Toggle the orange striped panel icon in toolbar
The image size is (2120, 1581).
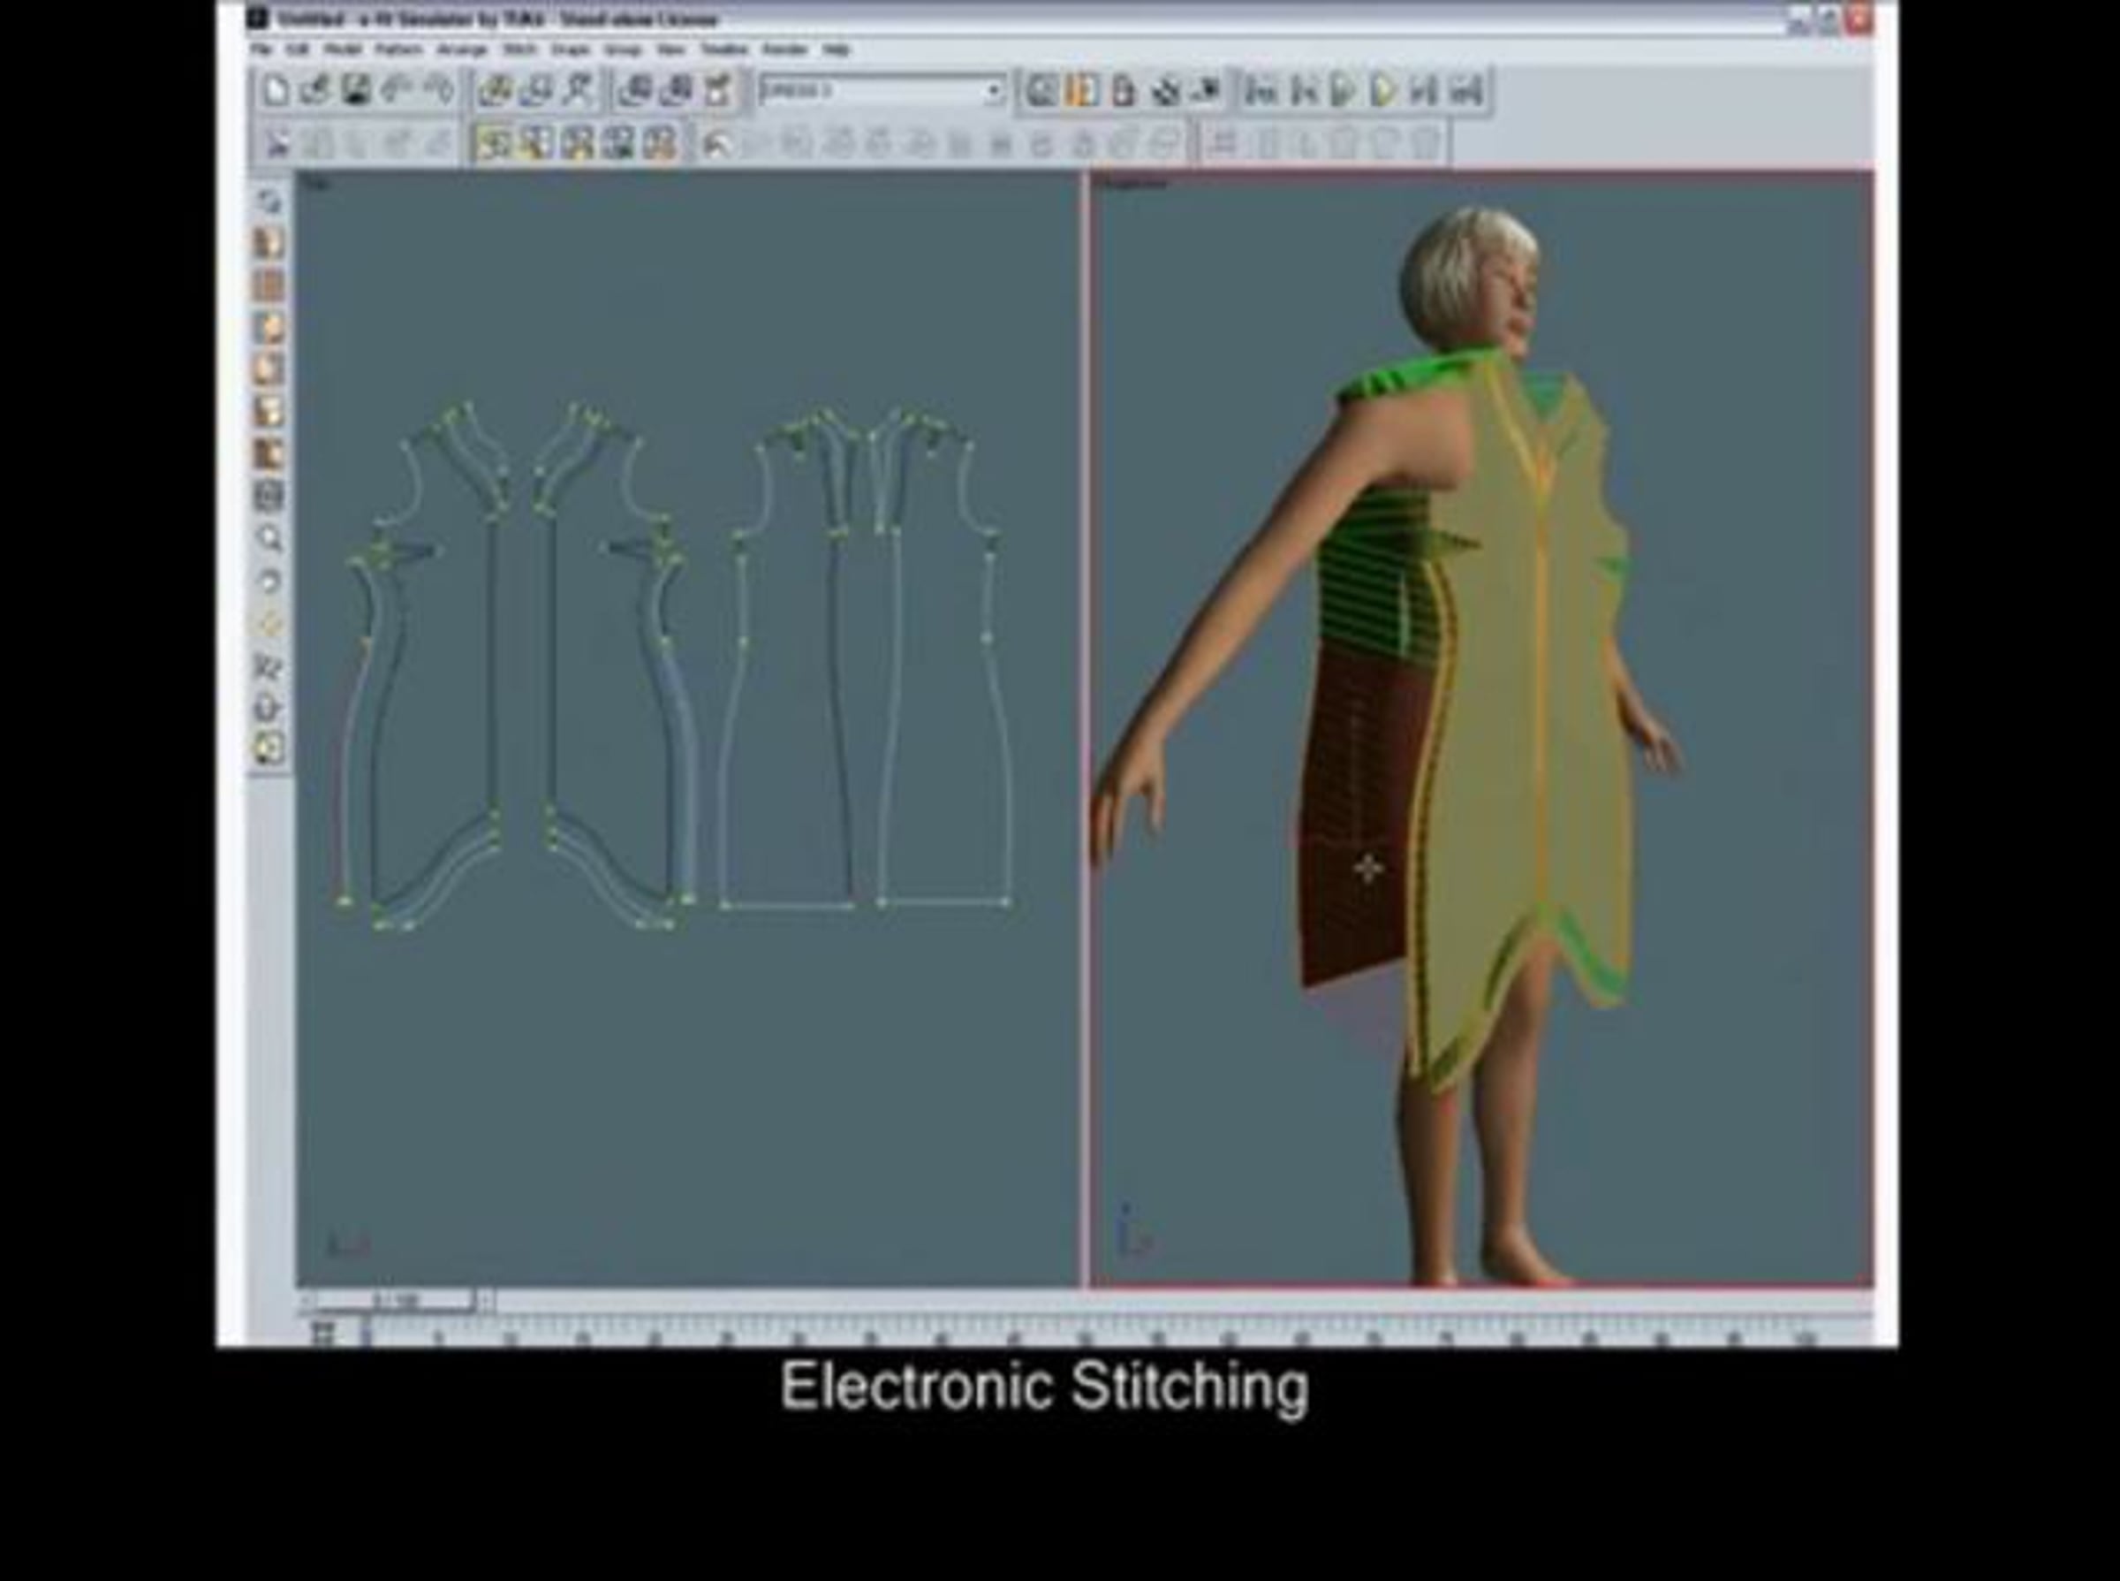pos(1083,92)
